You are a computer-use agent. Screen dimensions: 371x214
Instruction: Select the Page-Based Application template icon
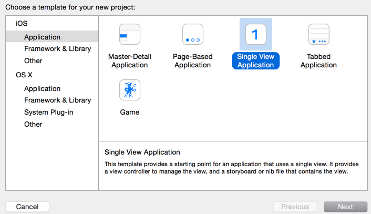(192, 35)
